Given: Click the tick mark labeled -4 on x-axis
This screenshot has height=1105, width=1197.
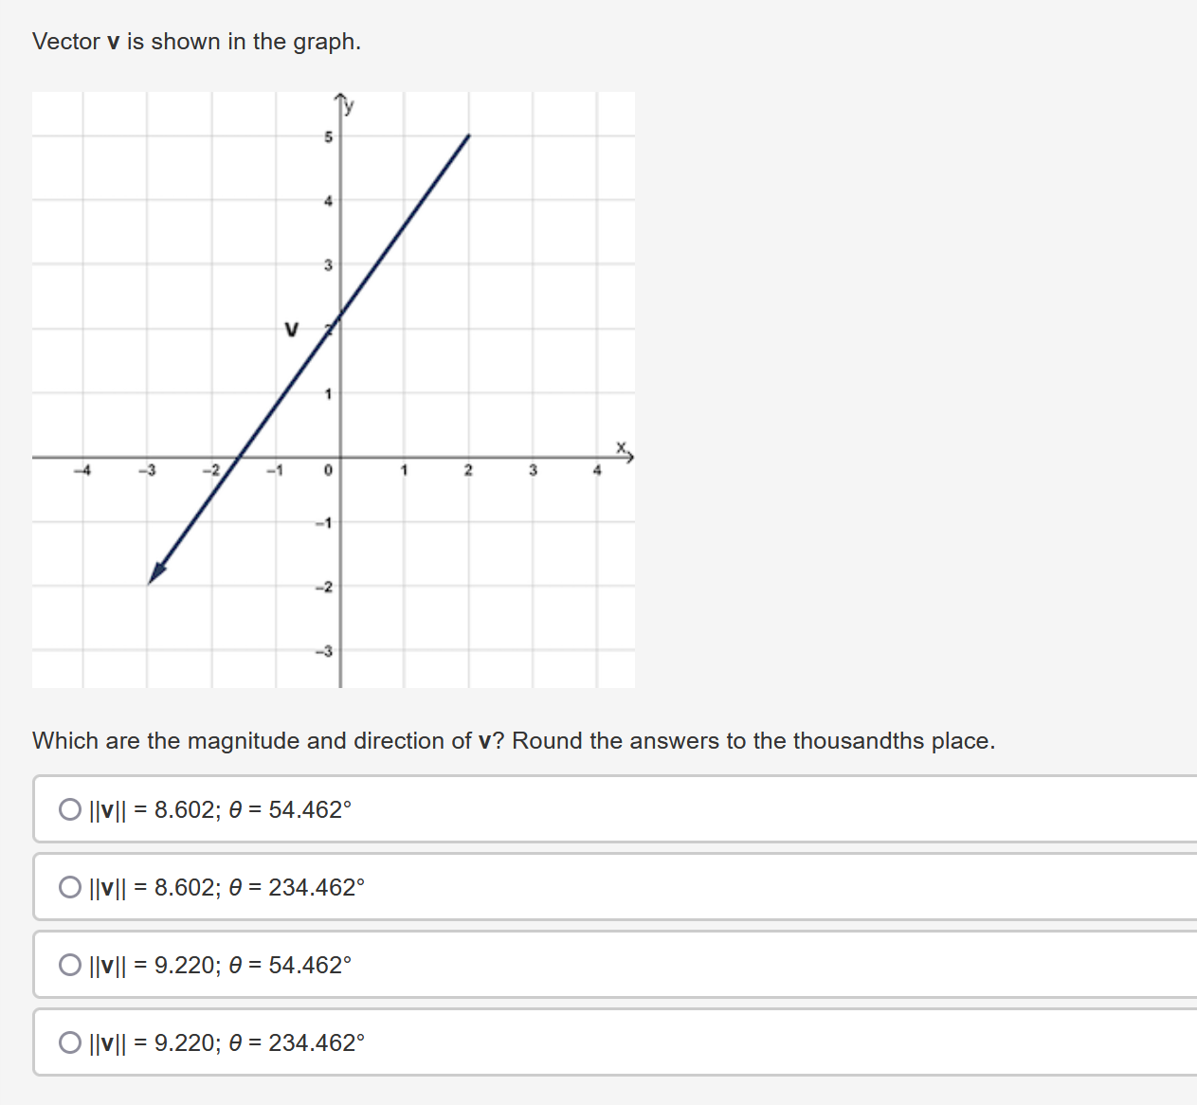Looking at the screenshot, I should pyautogui.click(x=83, y=470).
